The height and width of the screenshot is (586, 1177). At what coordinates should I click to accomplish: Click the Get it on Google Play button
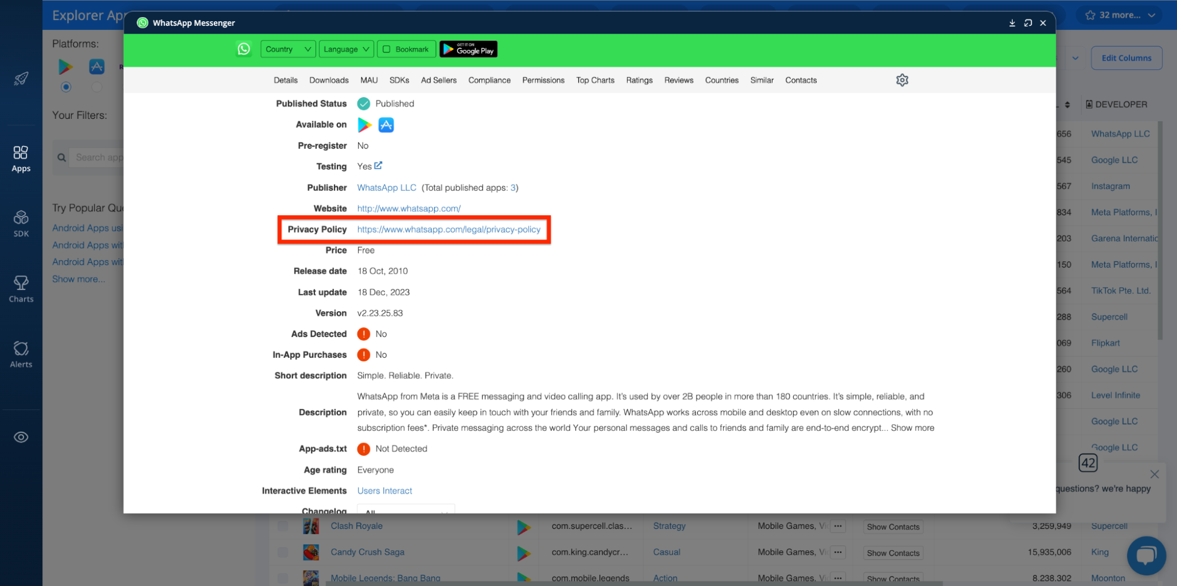tap(469, 49)
